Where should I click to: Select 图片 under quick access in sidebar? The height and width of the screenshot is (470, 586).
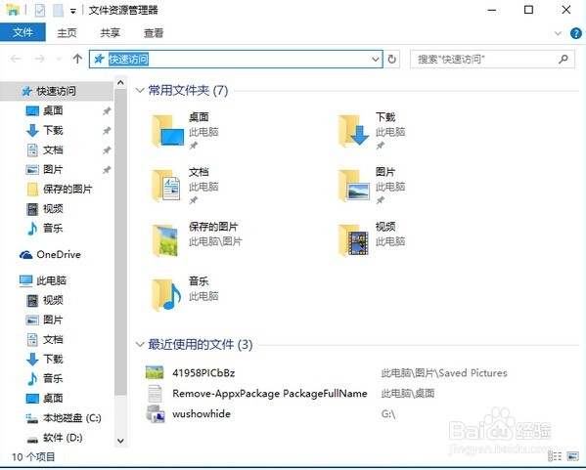(x=53, y=169)
